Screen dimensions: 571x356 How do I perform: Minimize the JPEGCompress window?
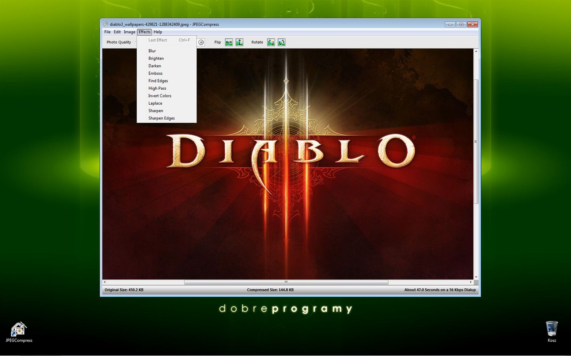450,24
